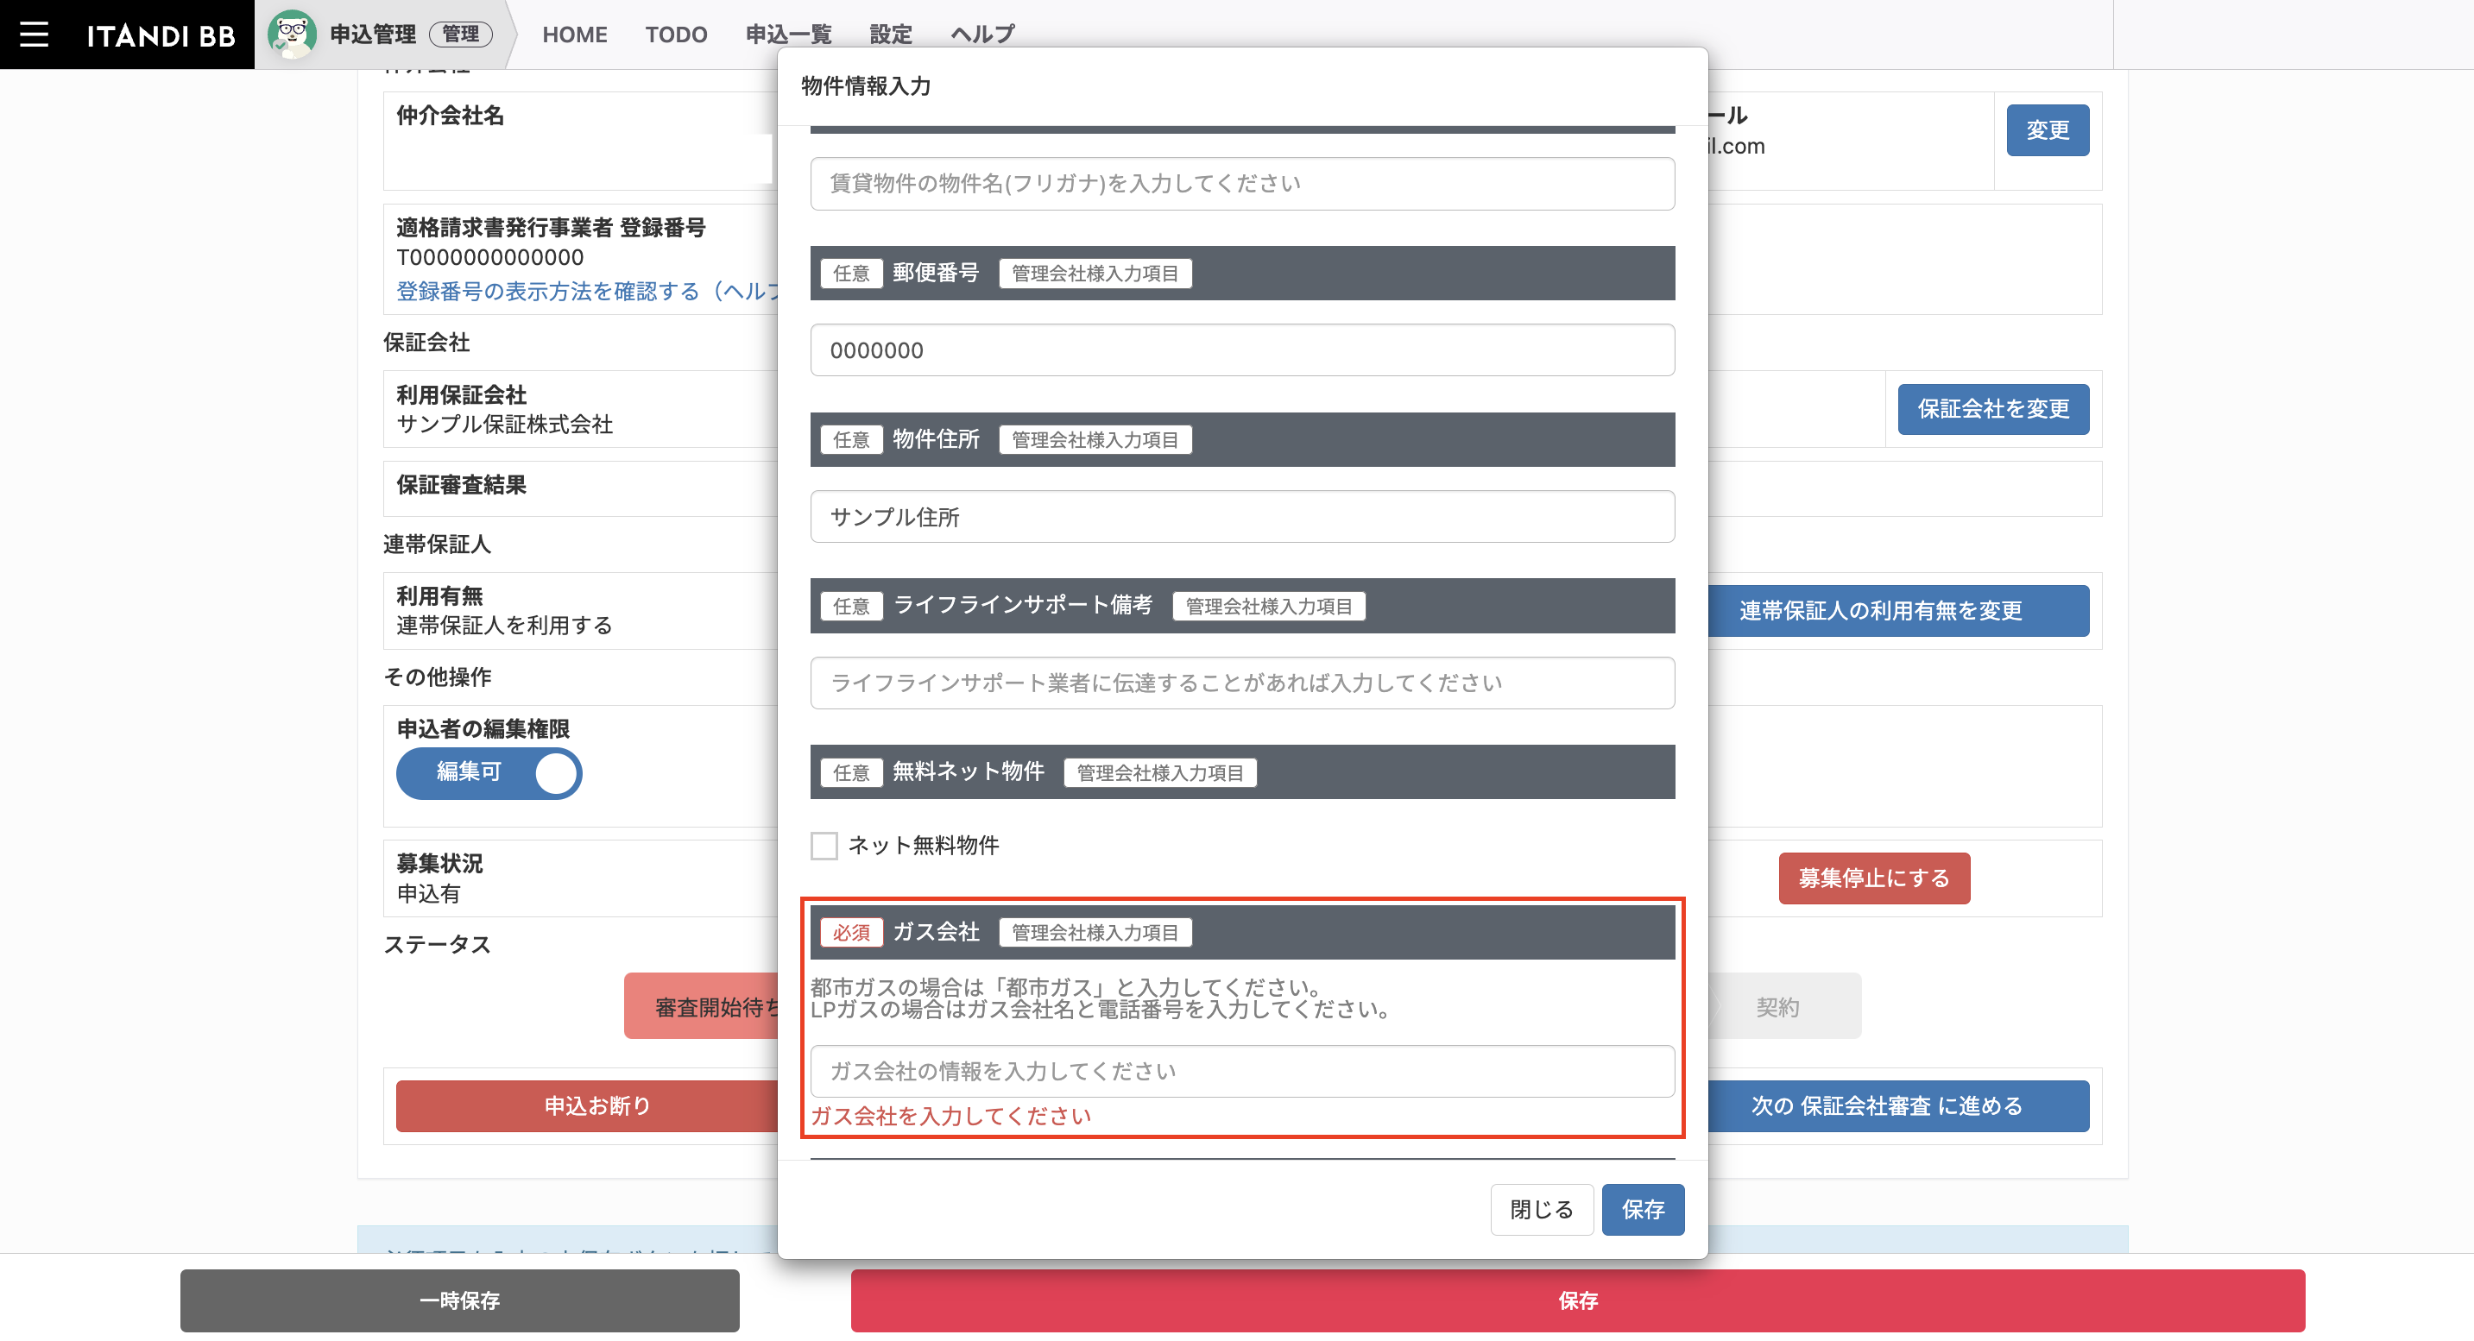Click the 郵便番号 field containing 0000000
This screenshot has width=2474, height=1341.
coord(1242,350)
